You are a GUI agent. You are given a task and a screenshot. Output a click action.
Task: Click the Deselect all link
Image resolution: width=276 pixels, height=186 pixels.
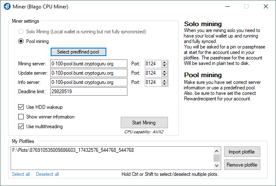tap(47, 174)
